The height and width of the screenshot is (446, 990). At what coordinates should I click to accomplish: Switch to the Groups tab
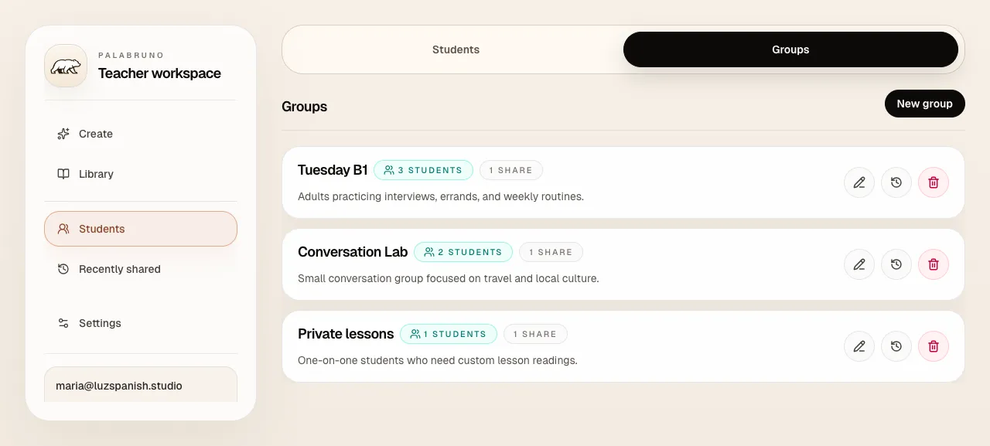click(790, 49)
